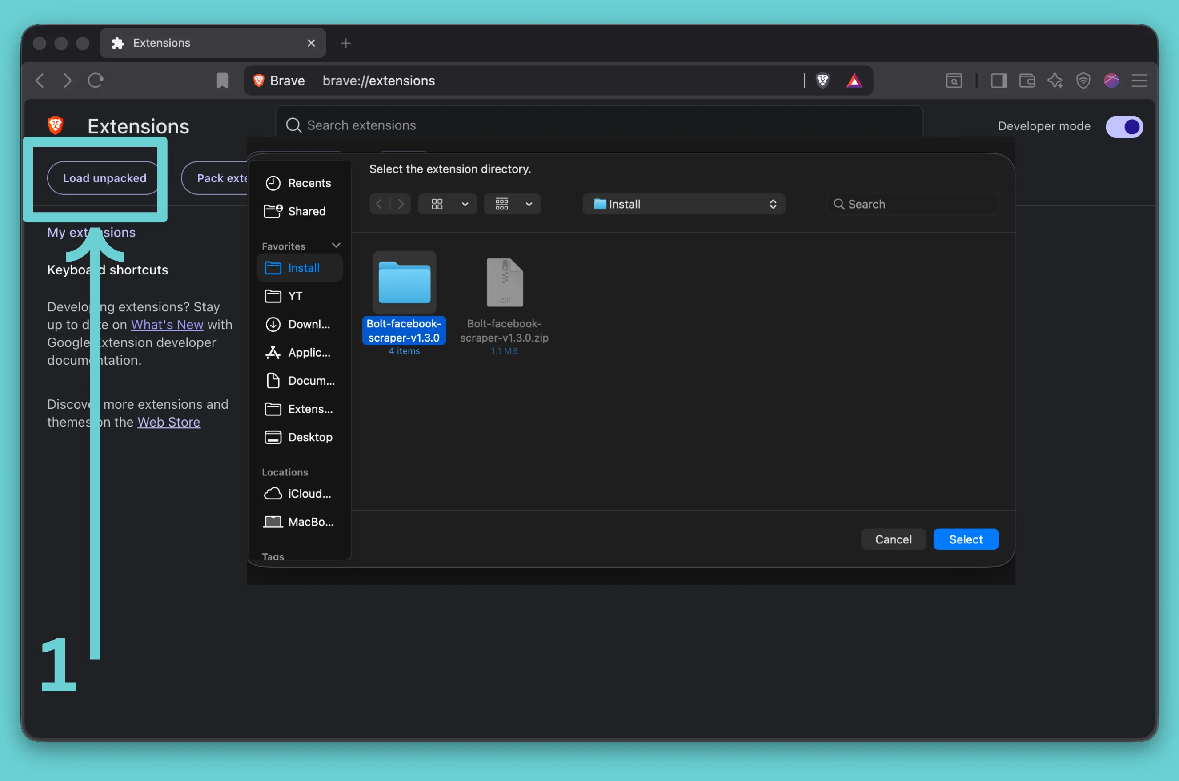1179x781 pixels.
Task: Open Desktop in the sidebar
Action: tap(299, 437)
